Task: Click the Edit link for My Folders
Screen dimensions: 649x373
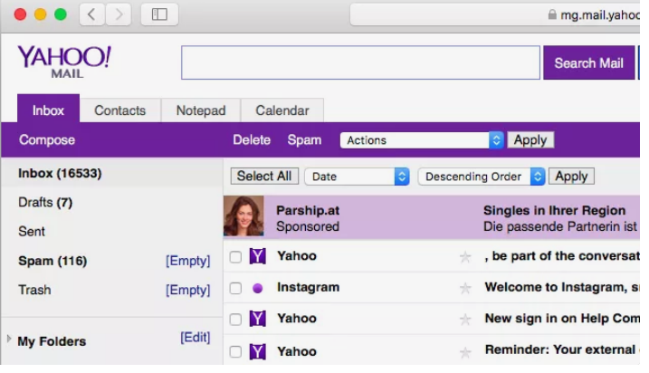Action: point(195,338)
